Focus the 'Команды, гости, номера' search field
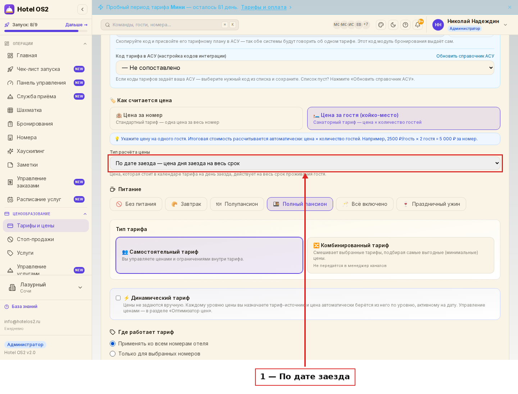This screenshot has height=394, width=518. tap(170, 25)
